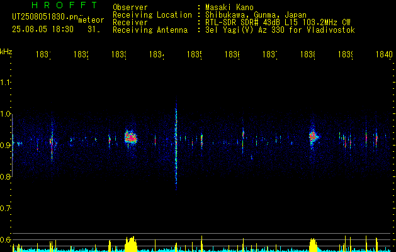Click the yellow intensity peak below the 1833 echo
The width and height of the screenshot is (396, 252).
tap(131, 244)
